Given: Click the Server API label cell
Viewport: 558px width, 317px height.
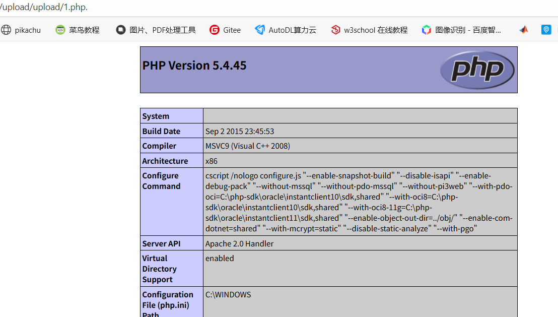Looking at the screenshot, I should (x=172, y=243).
